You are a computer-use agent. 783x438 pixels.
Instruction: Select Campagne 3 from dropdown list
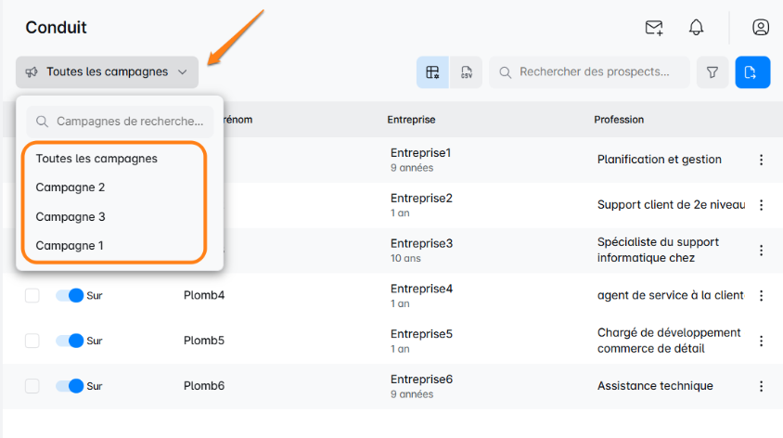pos(71,217)
